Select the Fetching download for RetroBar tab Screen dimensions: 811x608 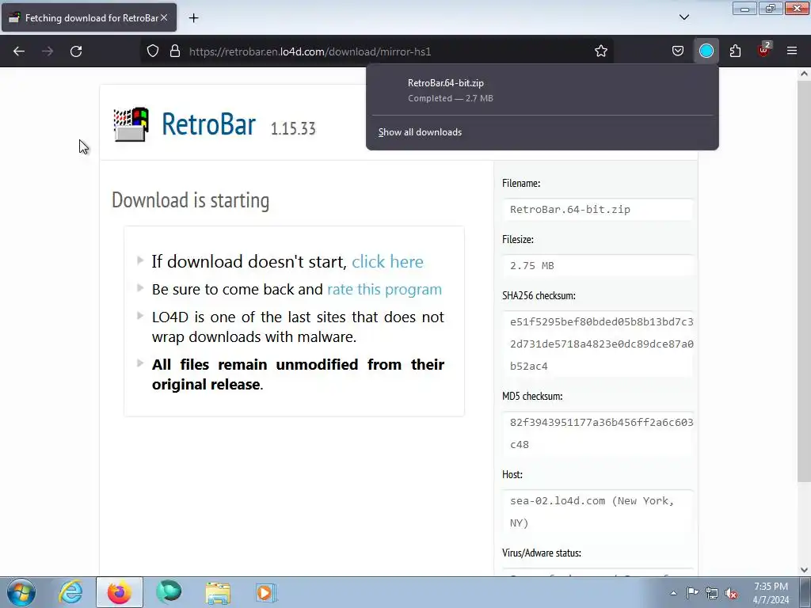click(89, 17)
